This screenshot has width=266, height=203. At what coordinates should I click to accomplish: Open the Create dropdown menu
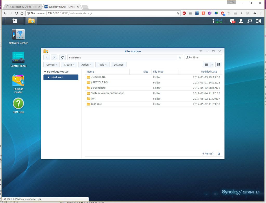(x=69, y=65)
